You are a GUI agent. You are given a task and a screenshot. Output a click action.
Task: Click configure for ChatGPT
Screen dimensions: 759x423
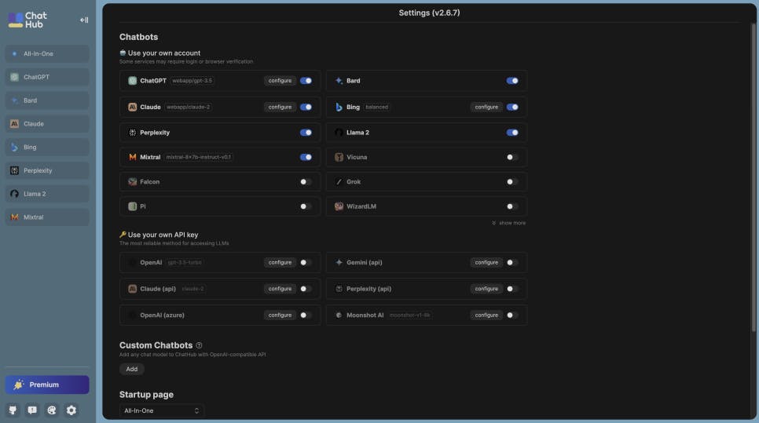(x=280, y=81)
